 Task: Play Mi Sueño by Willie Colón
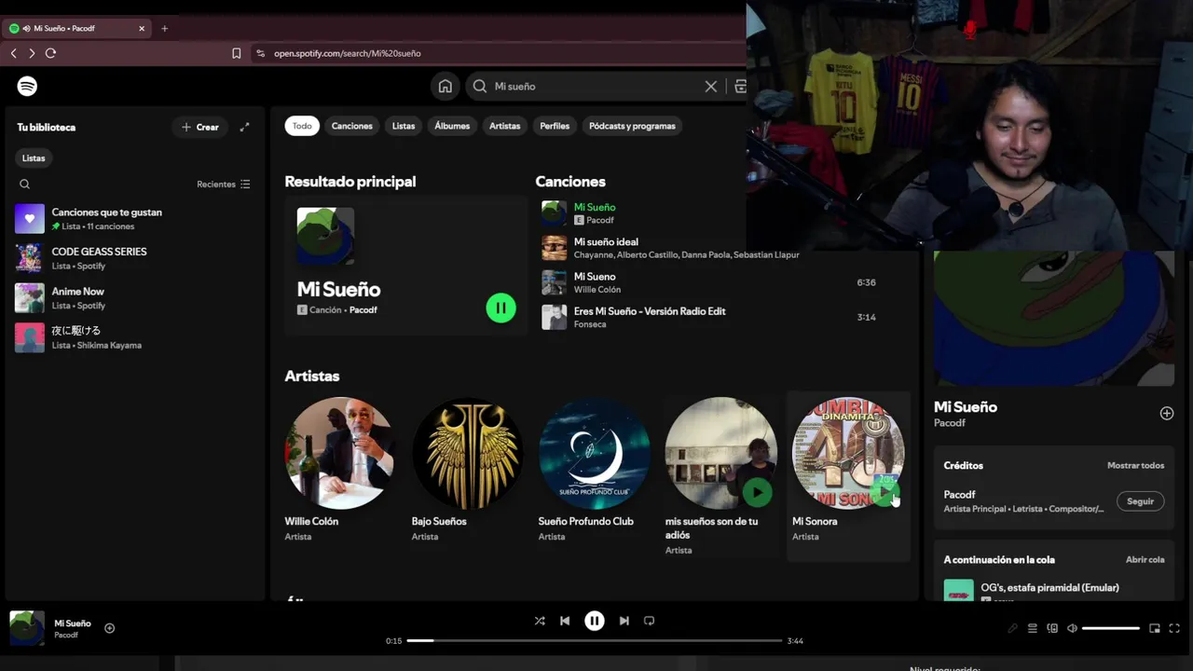[595, 277]
